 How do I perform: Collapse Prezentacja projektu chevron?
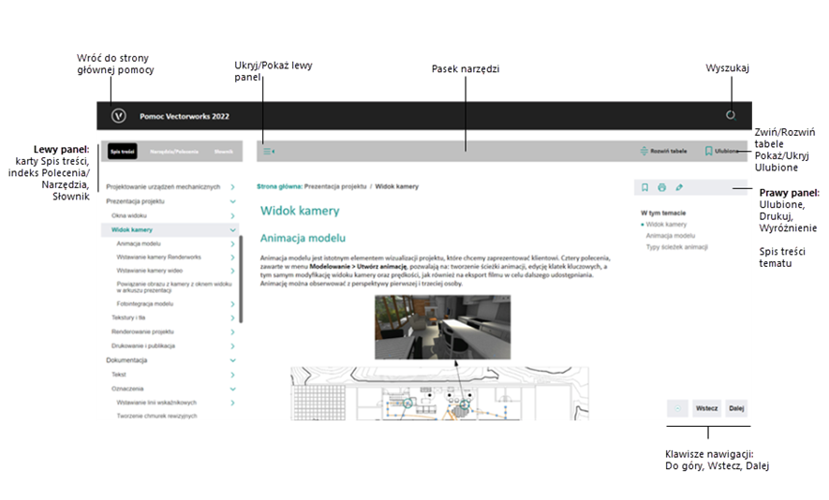232,201
